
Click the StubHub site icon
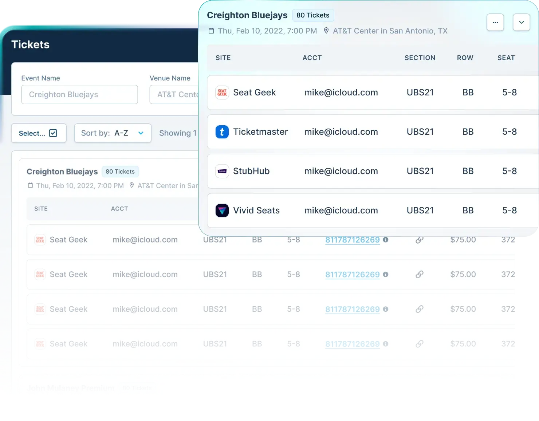(x=222, y=171)
